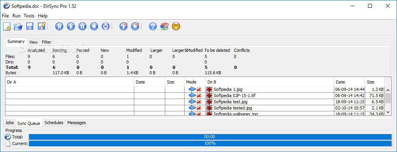
Task: Start synchronization with the play icon
Action: point(71,26)
